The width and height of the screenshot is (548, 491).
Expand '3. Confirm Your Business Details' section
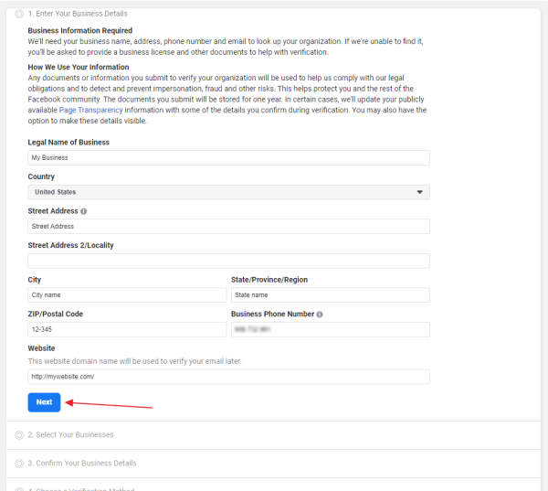coord(273,464)
